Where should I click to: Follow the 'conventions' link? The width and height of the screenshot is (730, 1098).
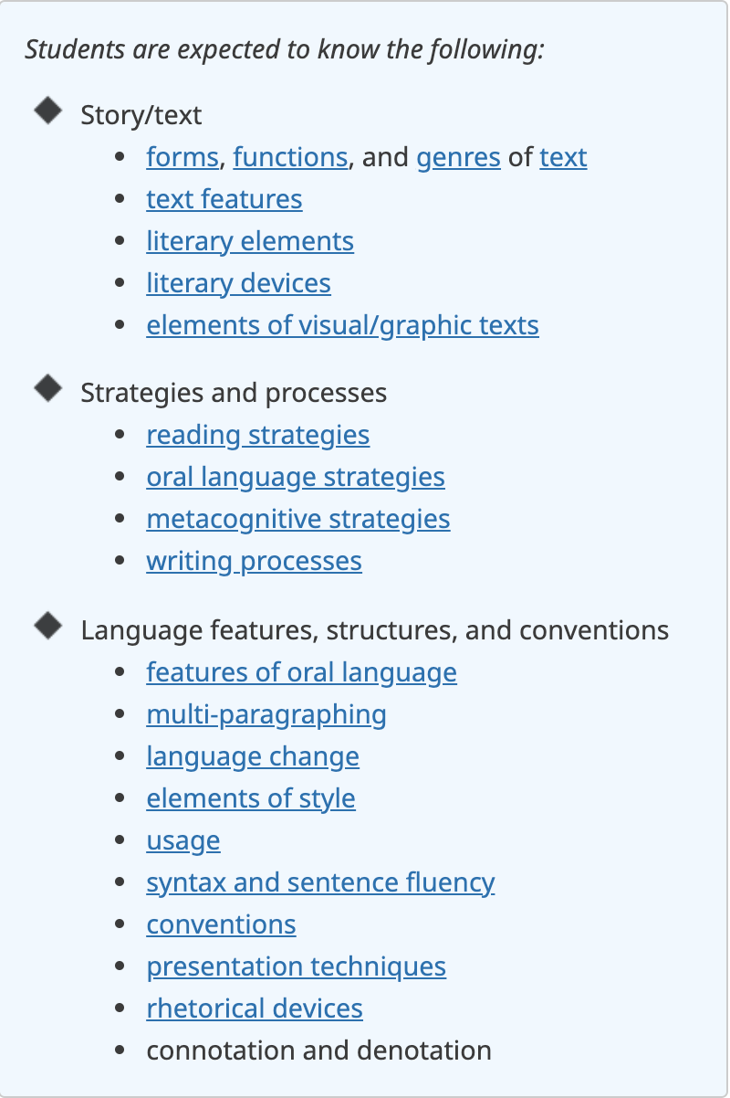click(x=221, y=925)
